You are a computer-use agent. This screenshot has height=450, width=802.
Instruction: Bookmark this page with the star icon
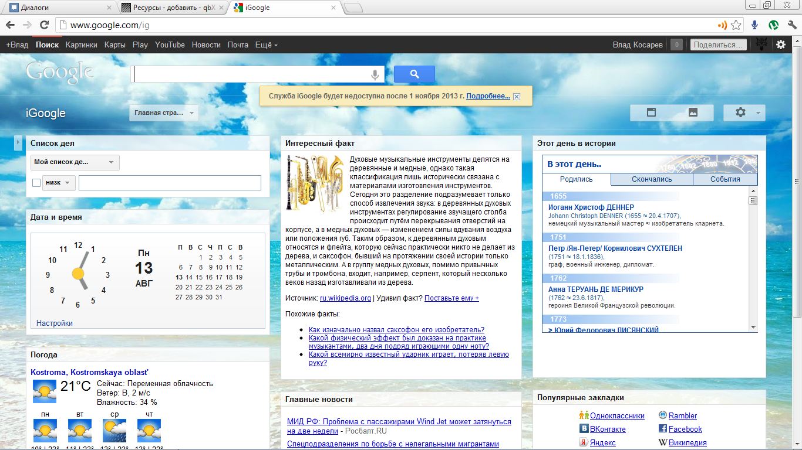coord(736,25)
